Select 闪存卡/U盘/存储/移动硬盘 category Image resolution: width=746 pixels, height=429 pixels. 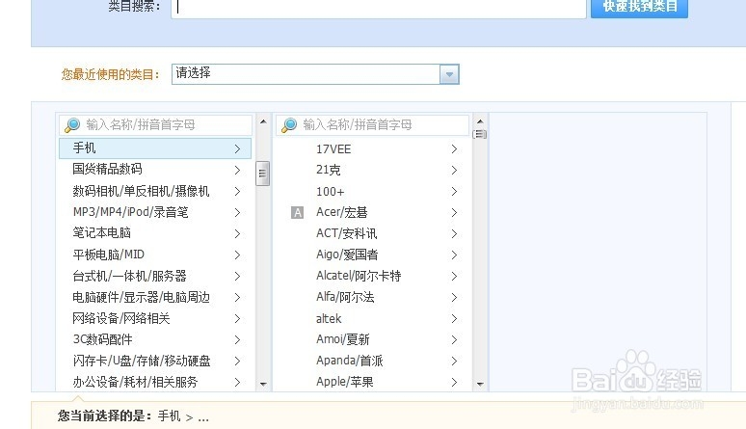(155, 361)
